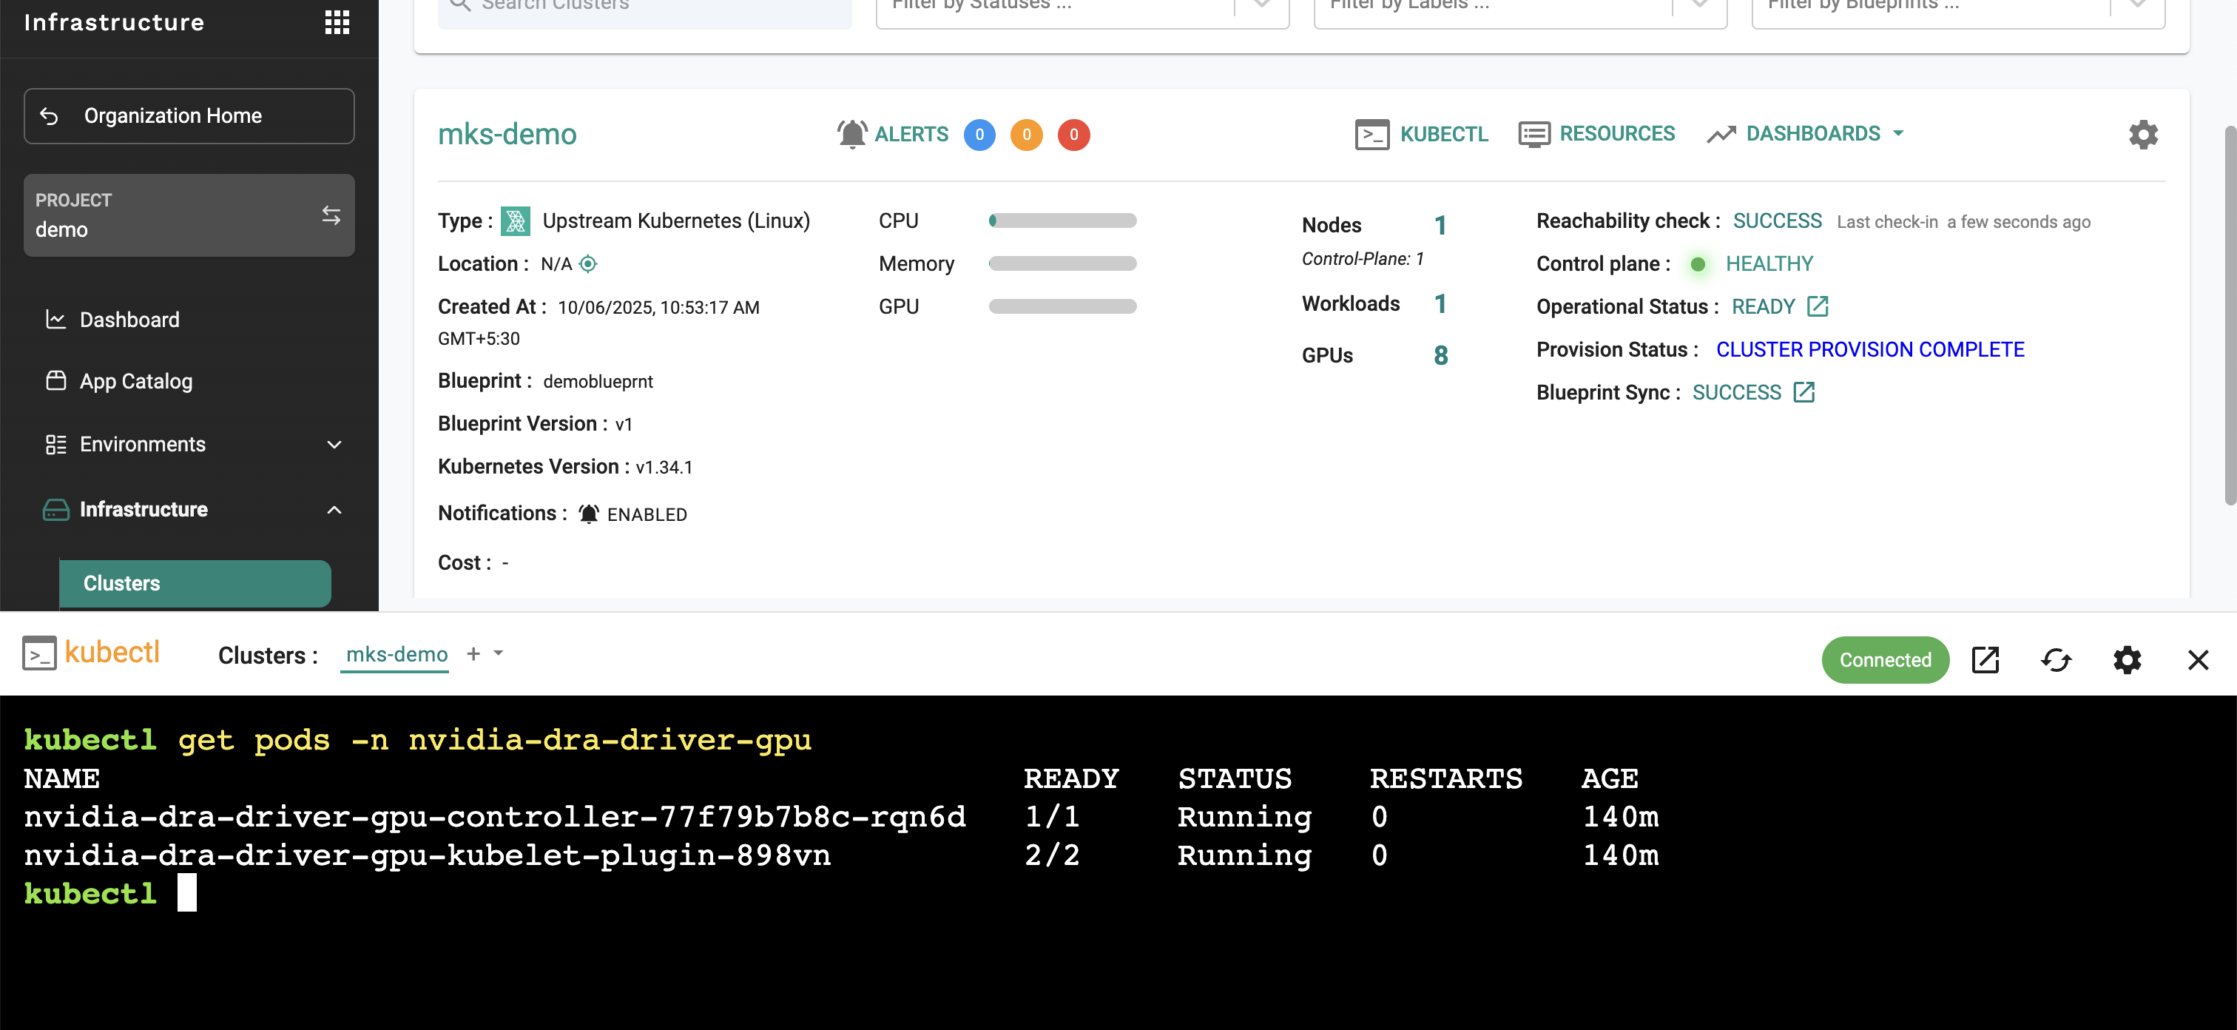
Task: Close the kubectl panel
Action: pyautogui.click(x=2197, y=660)
